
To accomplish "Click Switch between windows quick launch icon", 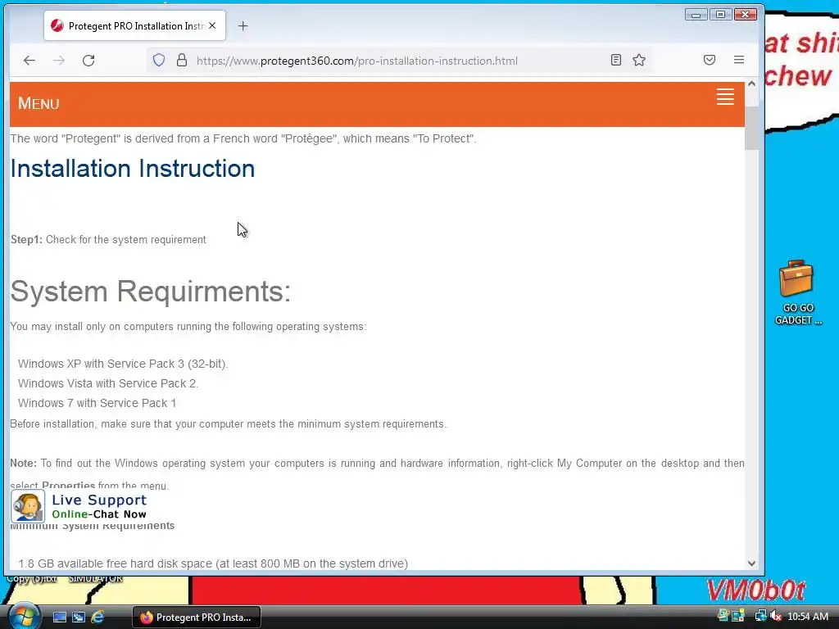I will click(79, 618).
